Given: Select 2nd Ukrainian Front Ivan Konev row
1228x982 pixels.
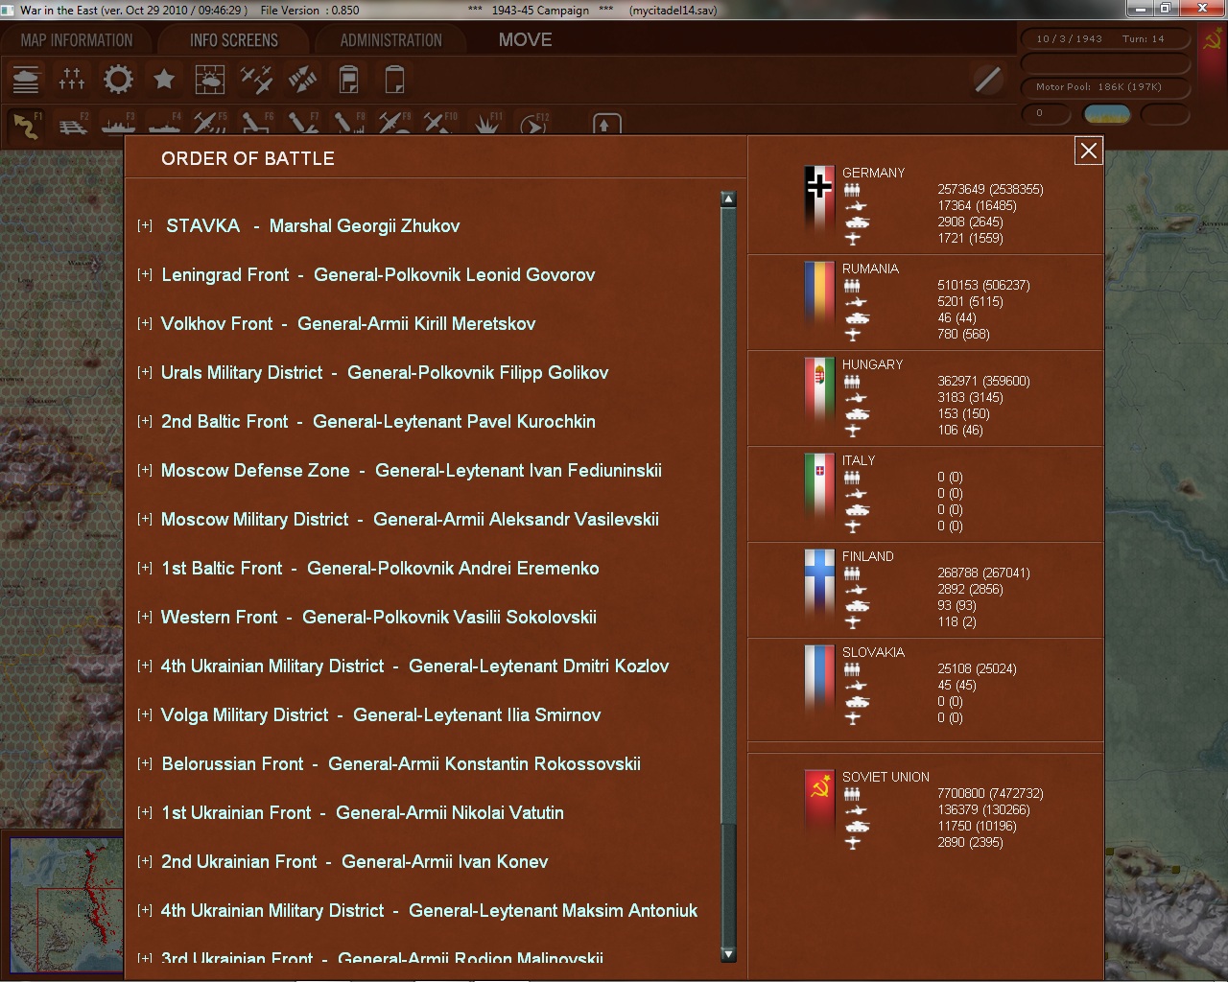Looking at the screenshot, I should (x=354, y=861).
